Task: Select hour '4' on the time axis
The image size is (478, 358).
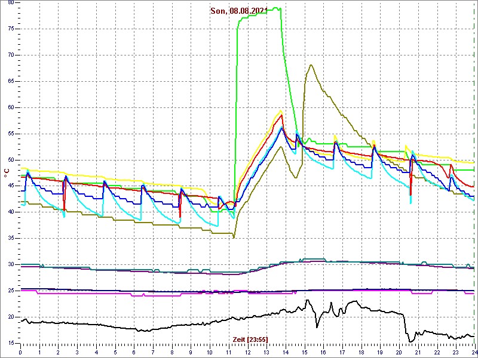Action: [x=96, y=352]
